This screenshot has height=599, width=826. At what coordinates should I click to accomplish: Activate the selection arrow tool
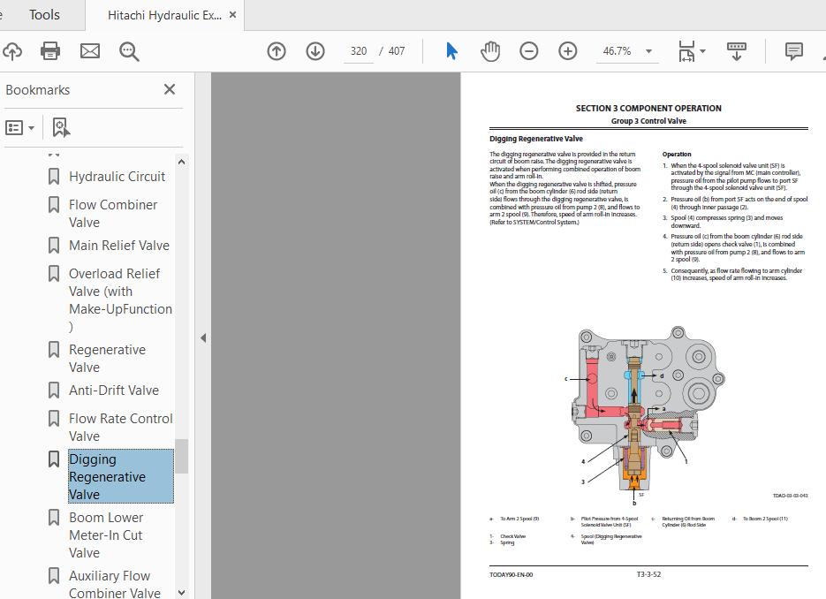tap(451, 51)
